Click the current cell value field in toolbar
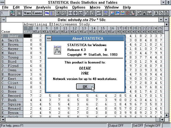Screen dimensions: 171x128 pos(5,13)
